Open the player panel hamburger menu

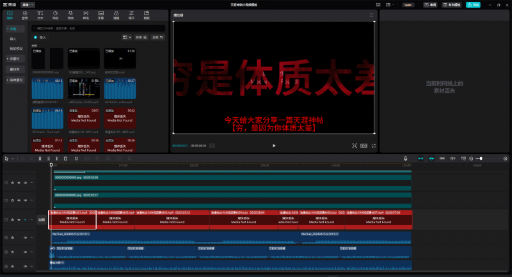(371, 15)
